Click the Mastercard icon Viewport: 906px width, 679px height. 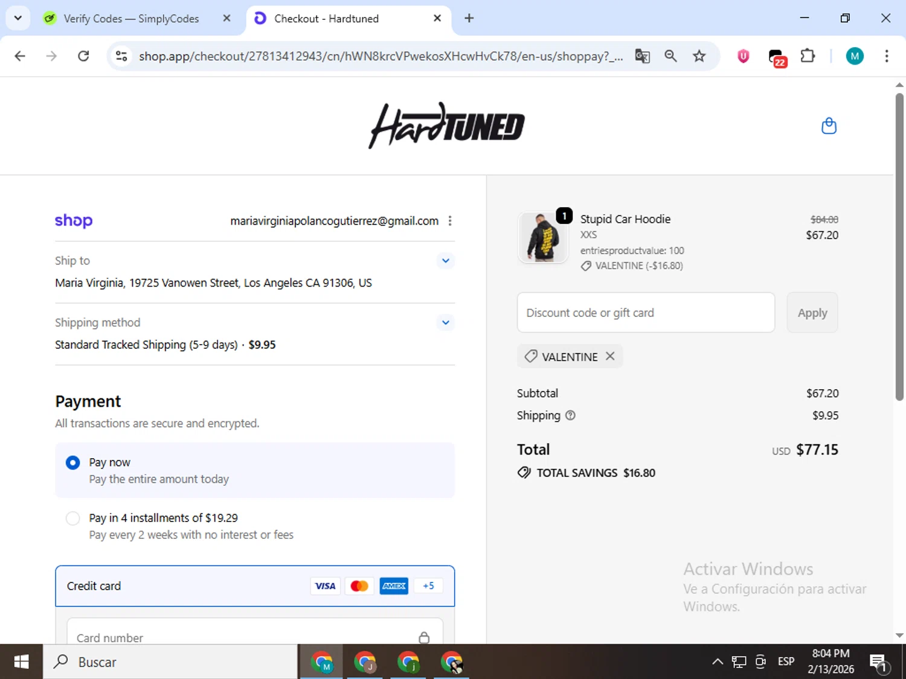click(x=359, y=586)
